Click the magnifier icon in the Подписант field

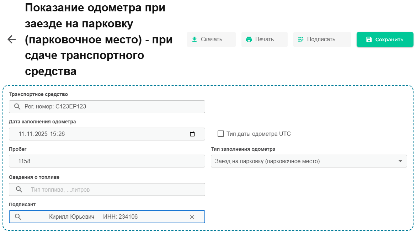[x=18, y=217]
